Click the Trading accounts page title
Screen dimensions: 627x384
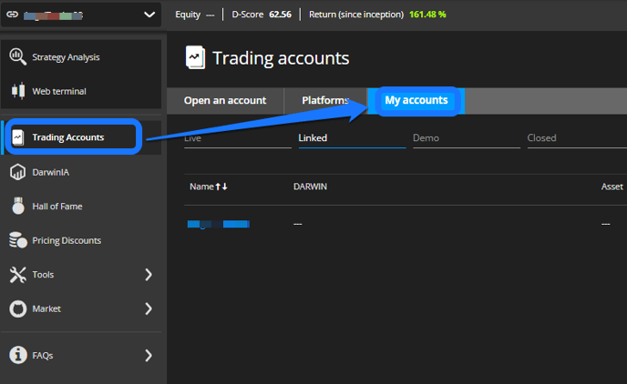click(x=281, y=58)
